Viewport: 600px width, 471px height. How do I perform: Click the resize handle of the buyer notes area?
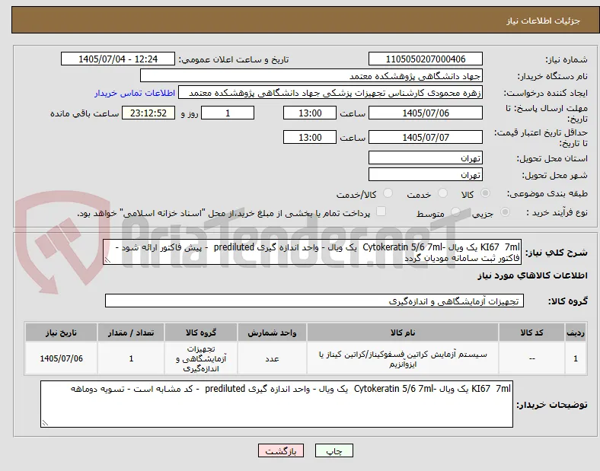[x=45, y=422]
